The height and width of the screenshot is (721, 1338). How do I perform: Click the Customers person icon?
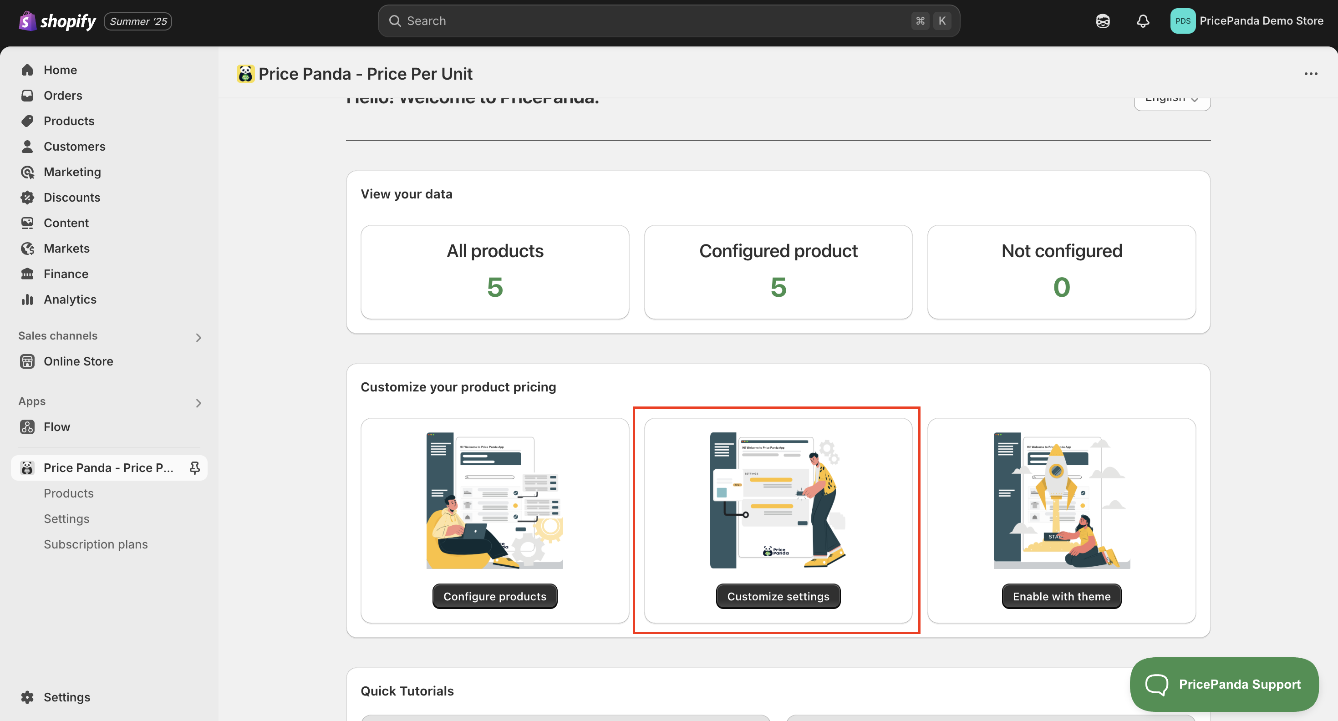(x=27, y=147)
